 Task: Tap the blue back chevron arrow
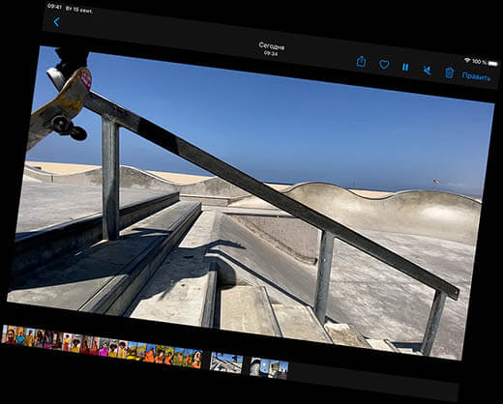coord(57,22)
